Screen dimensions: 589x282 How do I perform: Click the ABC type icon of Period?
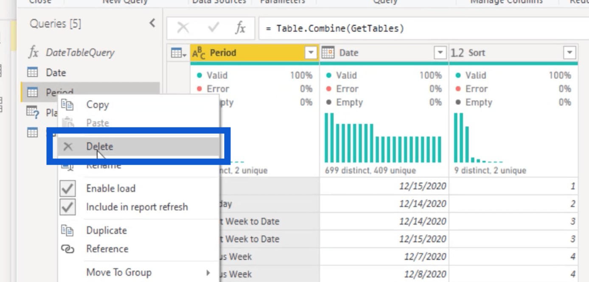coord(199,53)
